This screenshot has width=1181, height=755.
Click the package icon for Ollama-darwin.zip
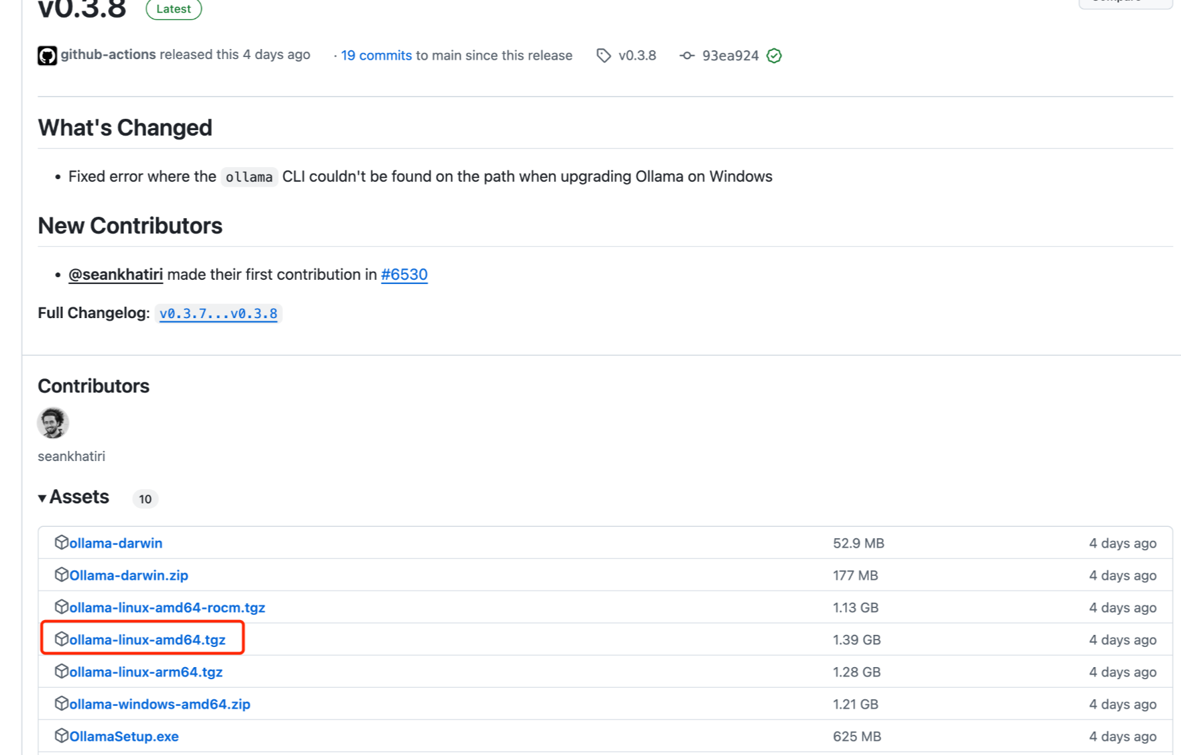[61, 574]
